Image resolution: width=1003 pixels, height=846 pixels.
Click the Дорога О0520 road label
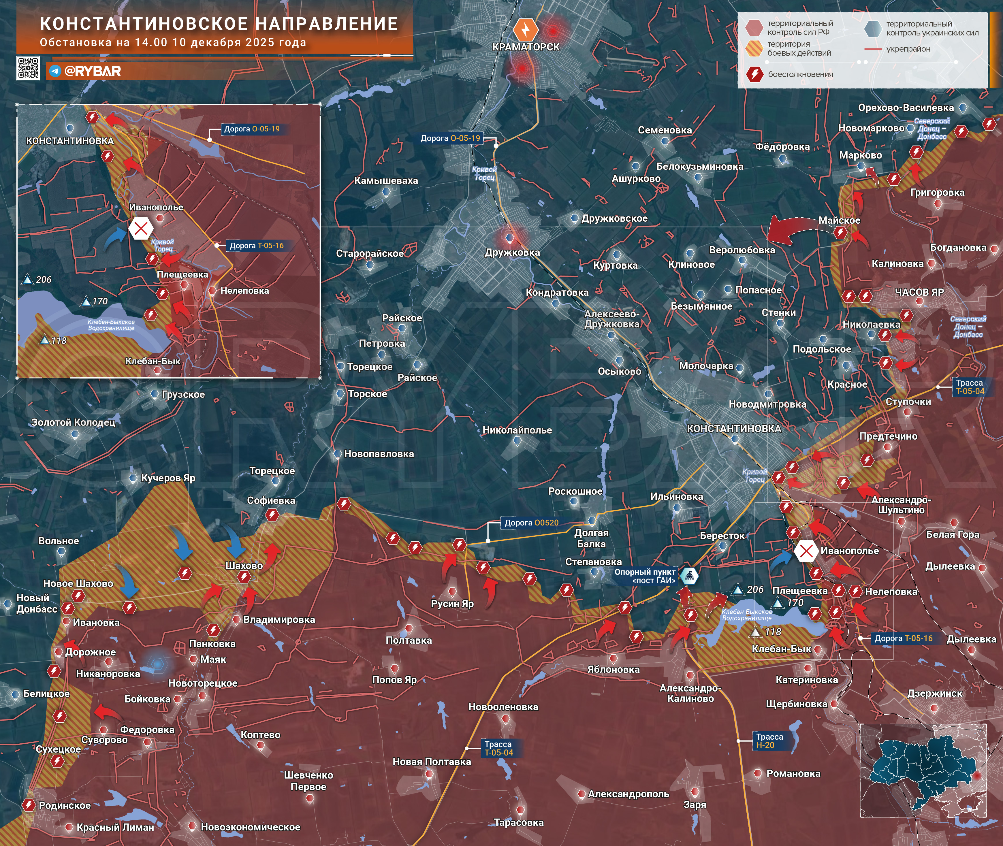click(531, 523)
